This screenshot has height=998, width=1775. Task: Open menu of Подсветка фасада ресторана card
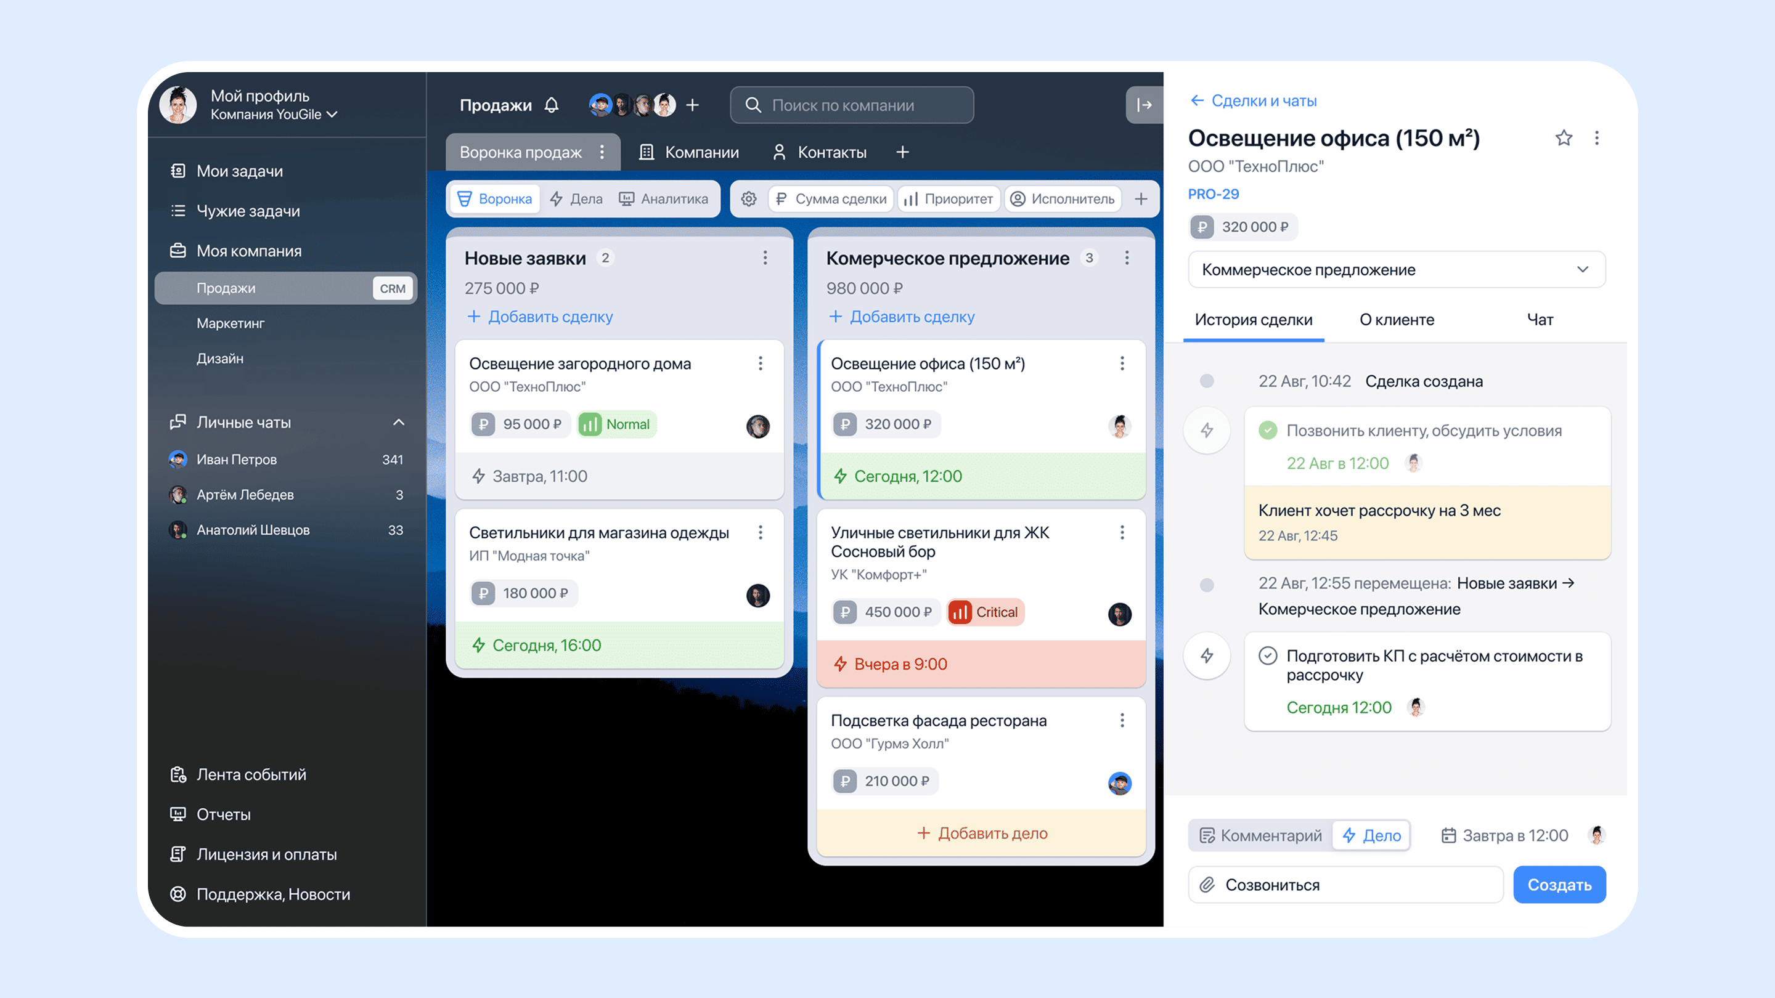tap(1122, 720)
